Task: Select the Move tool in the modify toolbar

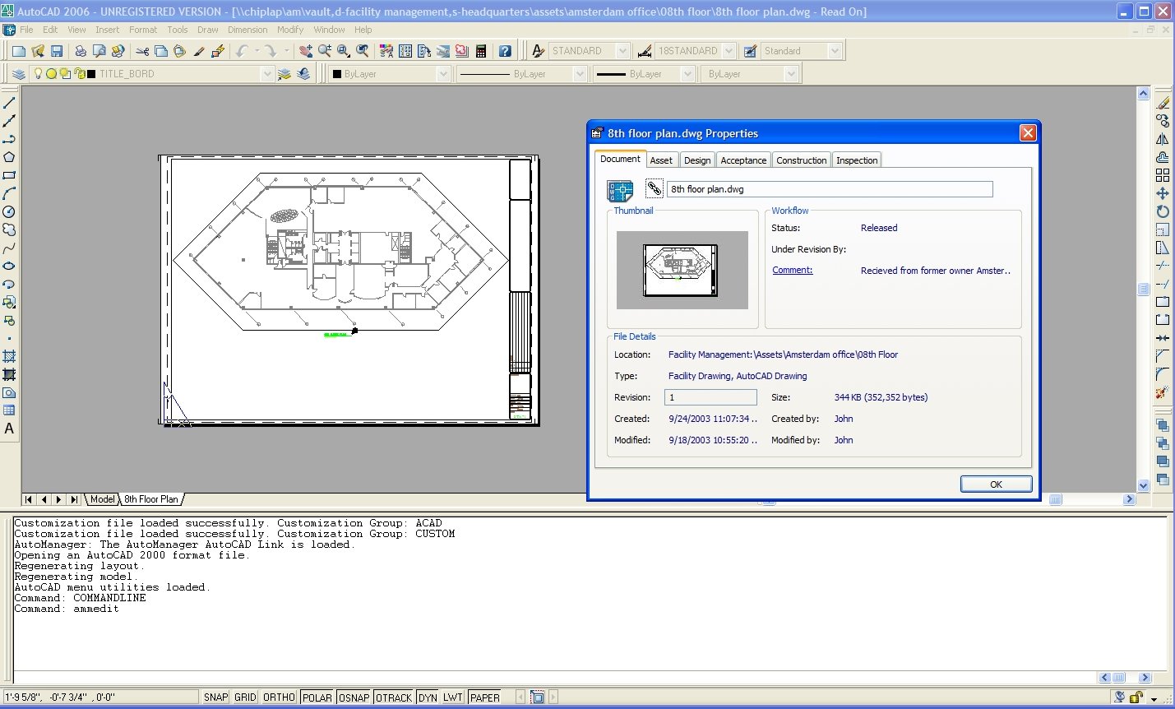Action: point(1163,192)
